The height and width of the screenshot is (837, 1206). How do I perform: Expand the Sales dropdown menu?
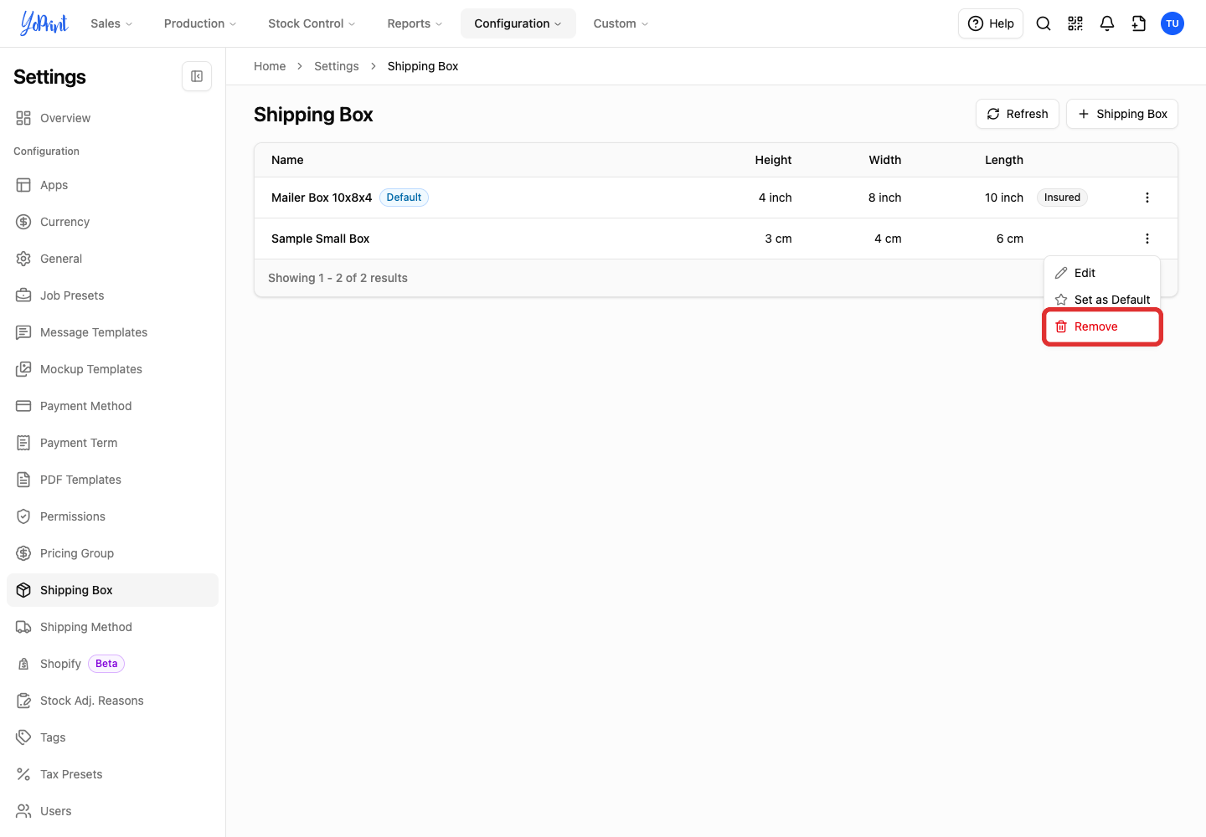111,23
